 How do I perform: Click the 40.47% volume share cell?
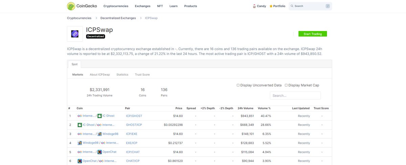click(266, 116)
